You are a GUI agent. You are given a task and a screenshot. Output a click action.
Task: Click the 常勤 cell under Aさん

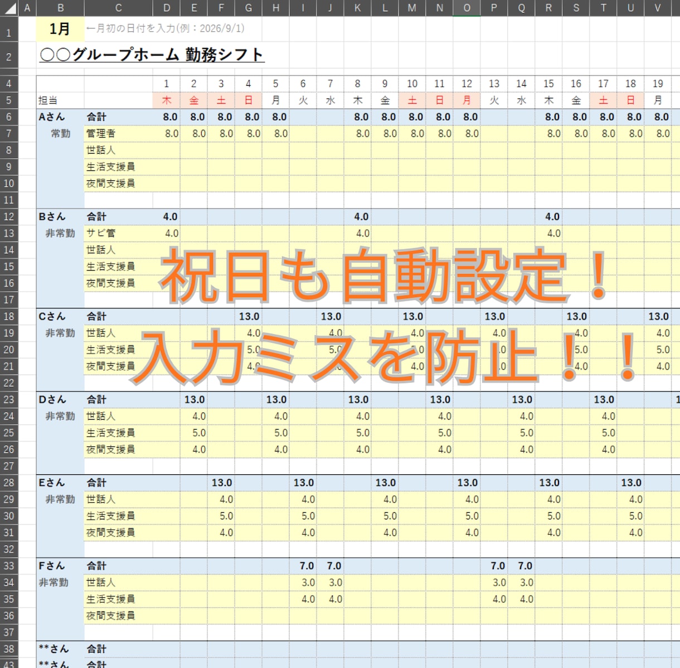coord(60,134)
